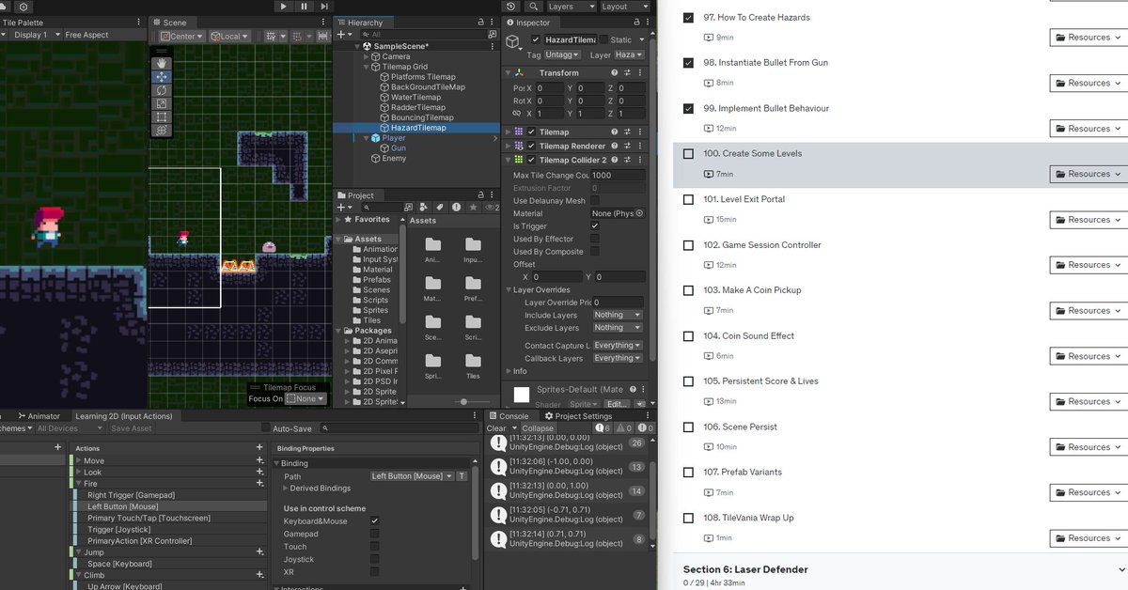Expand Section 6 Laser Defender

coord(1120,569)
